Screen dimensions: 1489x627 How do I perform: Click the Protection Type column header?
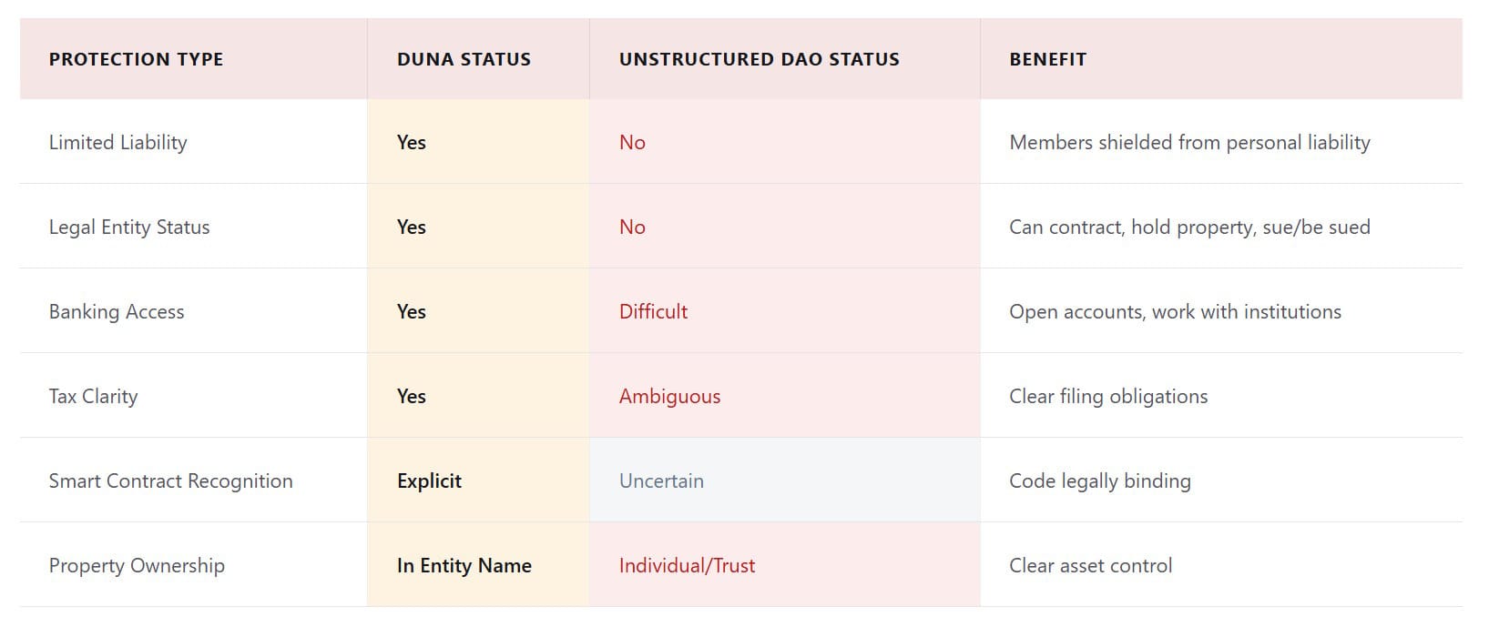[x=136, y=59]
